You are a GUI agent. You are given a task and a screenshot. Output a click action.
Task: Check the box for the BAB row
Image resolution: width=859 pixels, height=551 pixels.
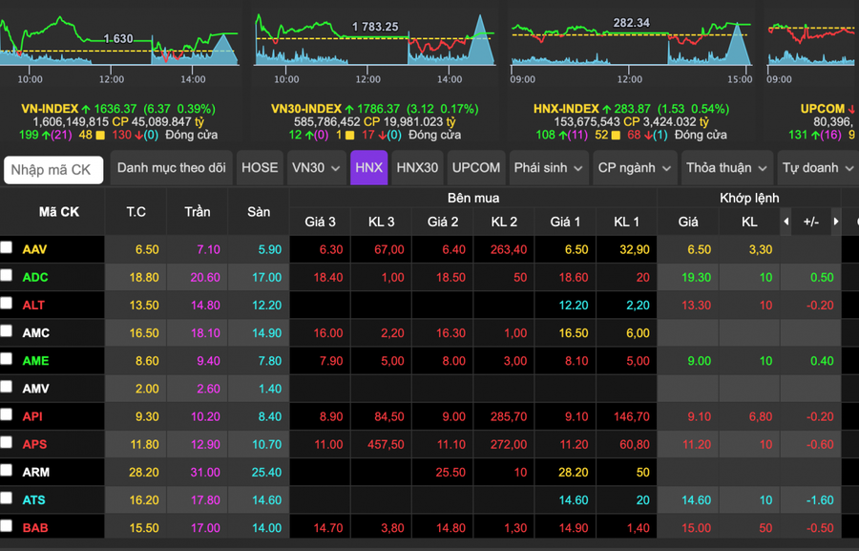pos(7,526)
